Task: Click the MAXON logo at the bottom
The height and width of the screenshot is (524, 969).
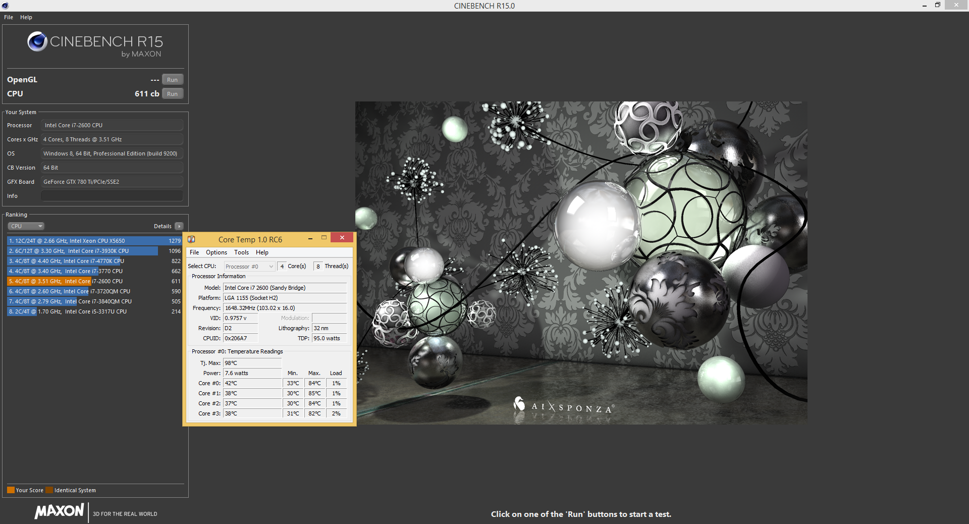Action: point(60,511)
